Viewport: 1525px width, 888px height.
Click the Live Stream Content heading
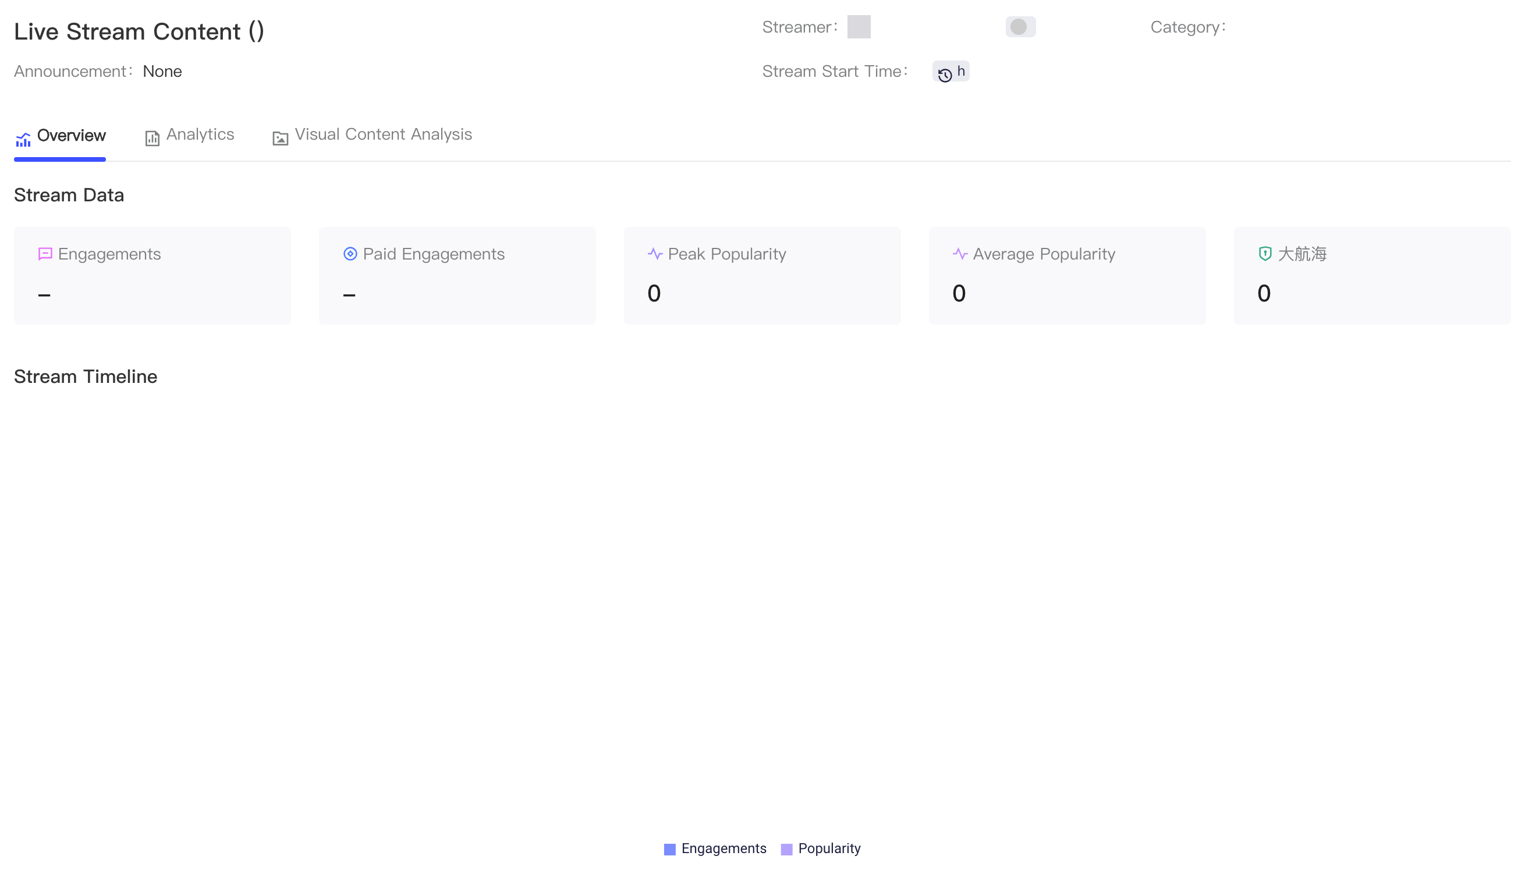(139, 31)
